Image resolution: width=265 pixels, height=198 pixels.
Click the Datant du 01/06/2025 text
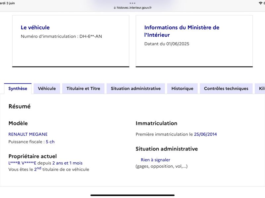[x=167, y=44]
